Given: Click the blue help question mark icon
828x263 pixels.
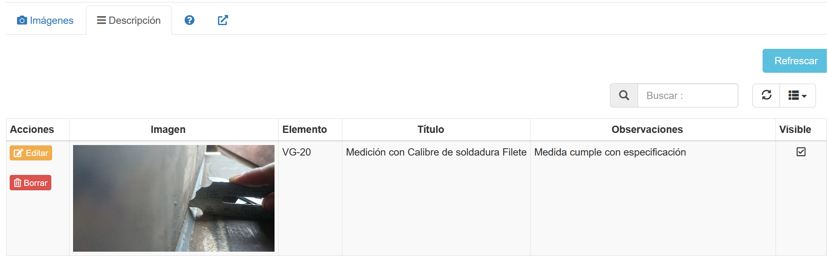Looking at the screenshot, I should pyautogui.click(x=189, y=20).
